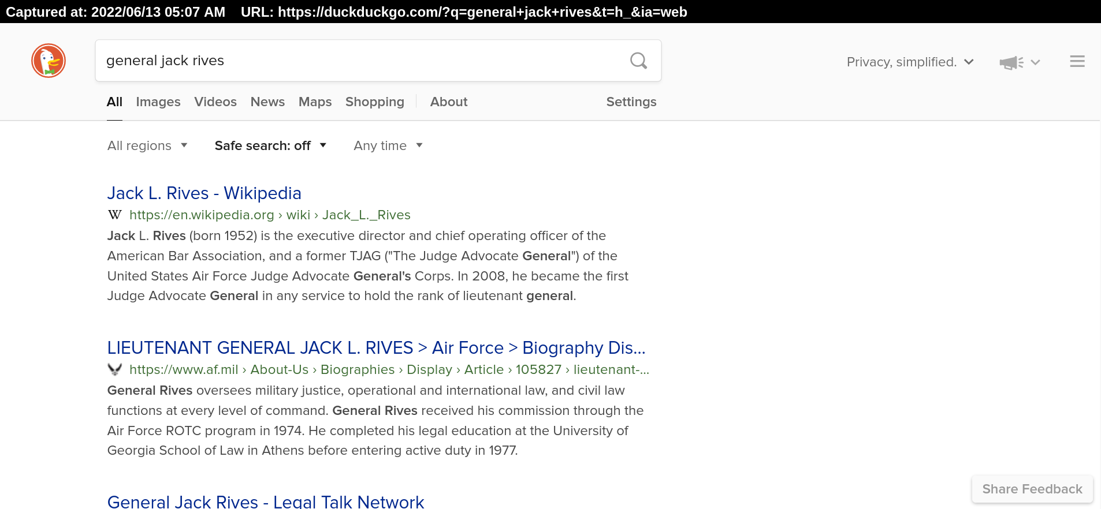Viewport: 1101px width, 509px height.
Task: Open the About tab
Action: click(449, 102)
